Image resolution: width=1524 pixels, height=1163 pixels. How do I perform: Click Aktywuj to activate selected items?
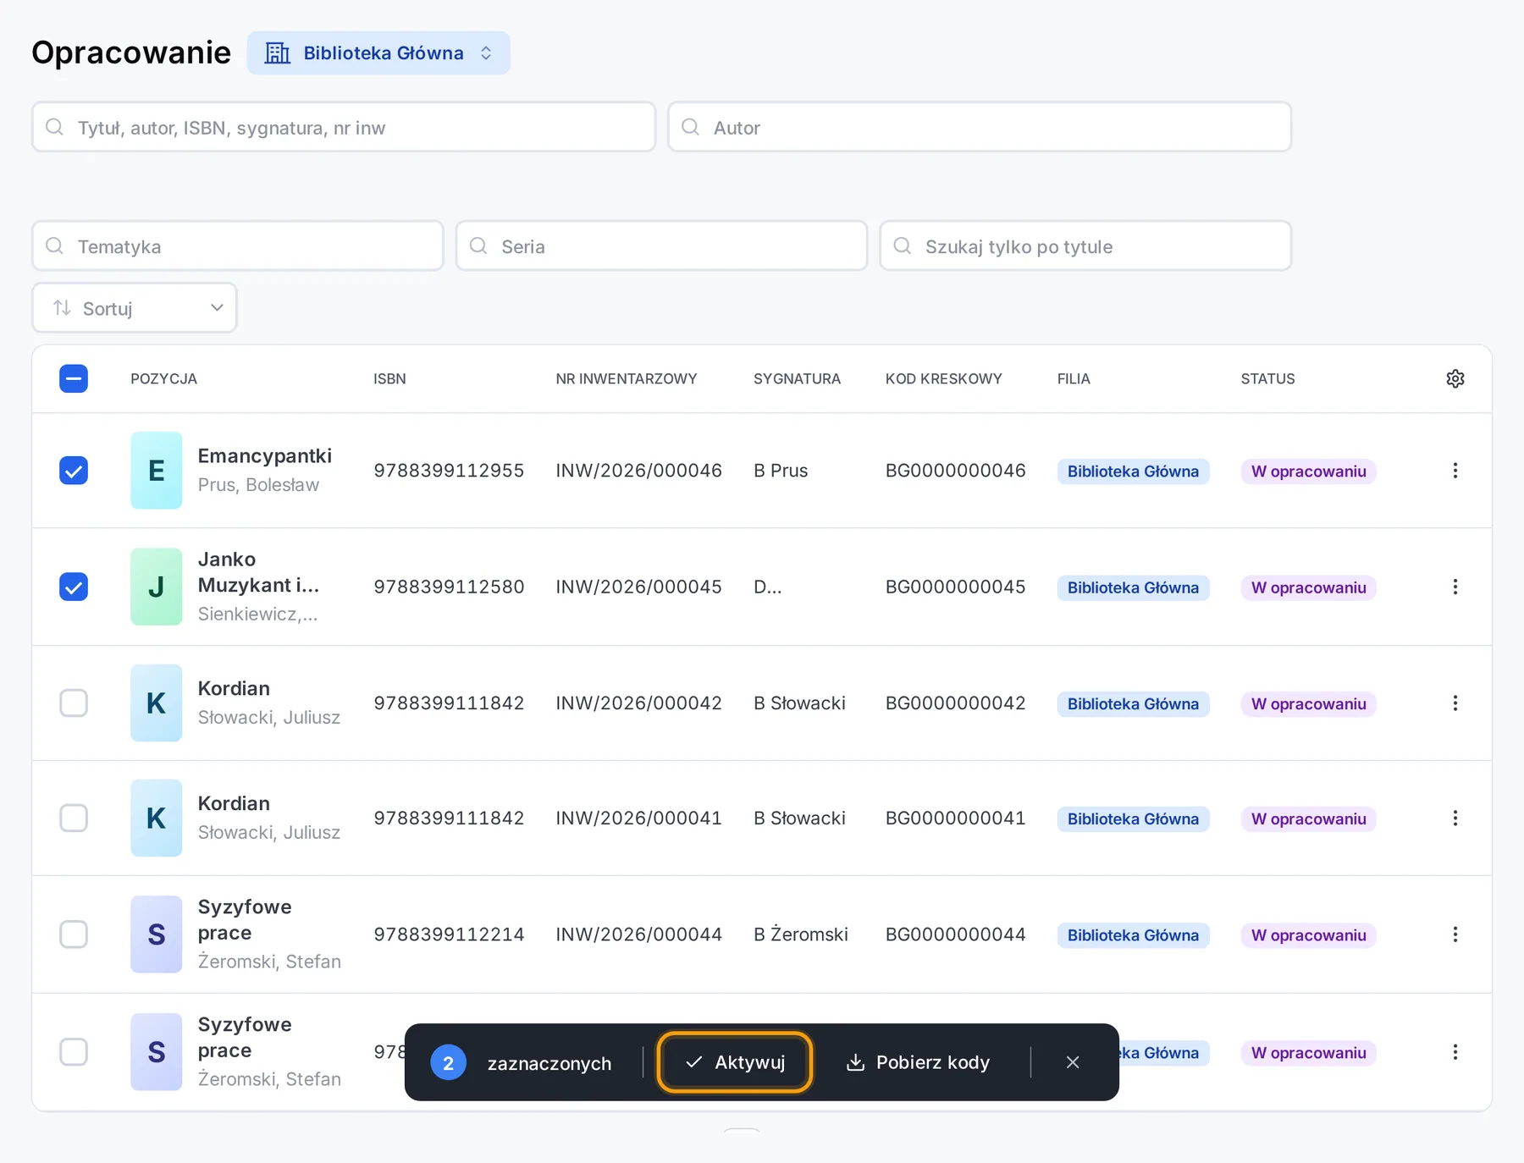click(735, 1062)
